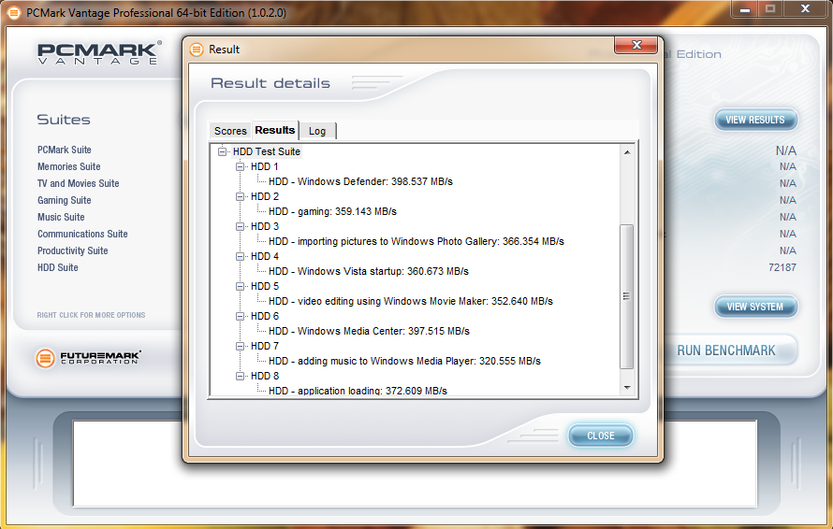This screenshot has height=529, width=833.
Task: Collapse the HDD 5 tree node
Action: pos(241,286)
